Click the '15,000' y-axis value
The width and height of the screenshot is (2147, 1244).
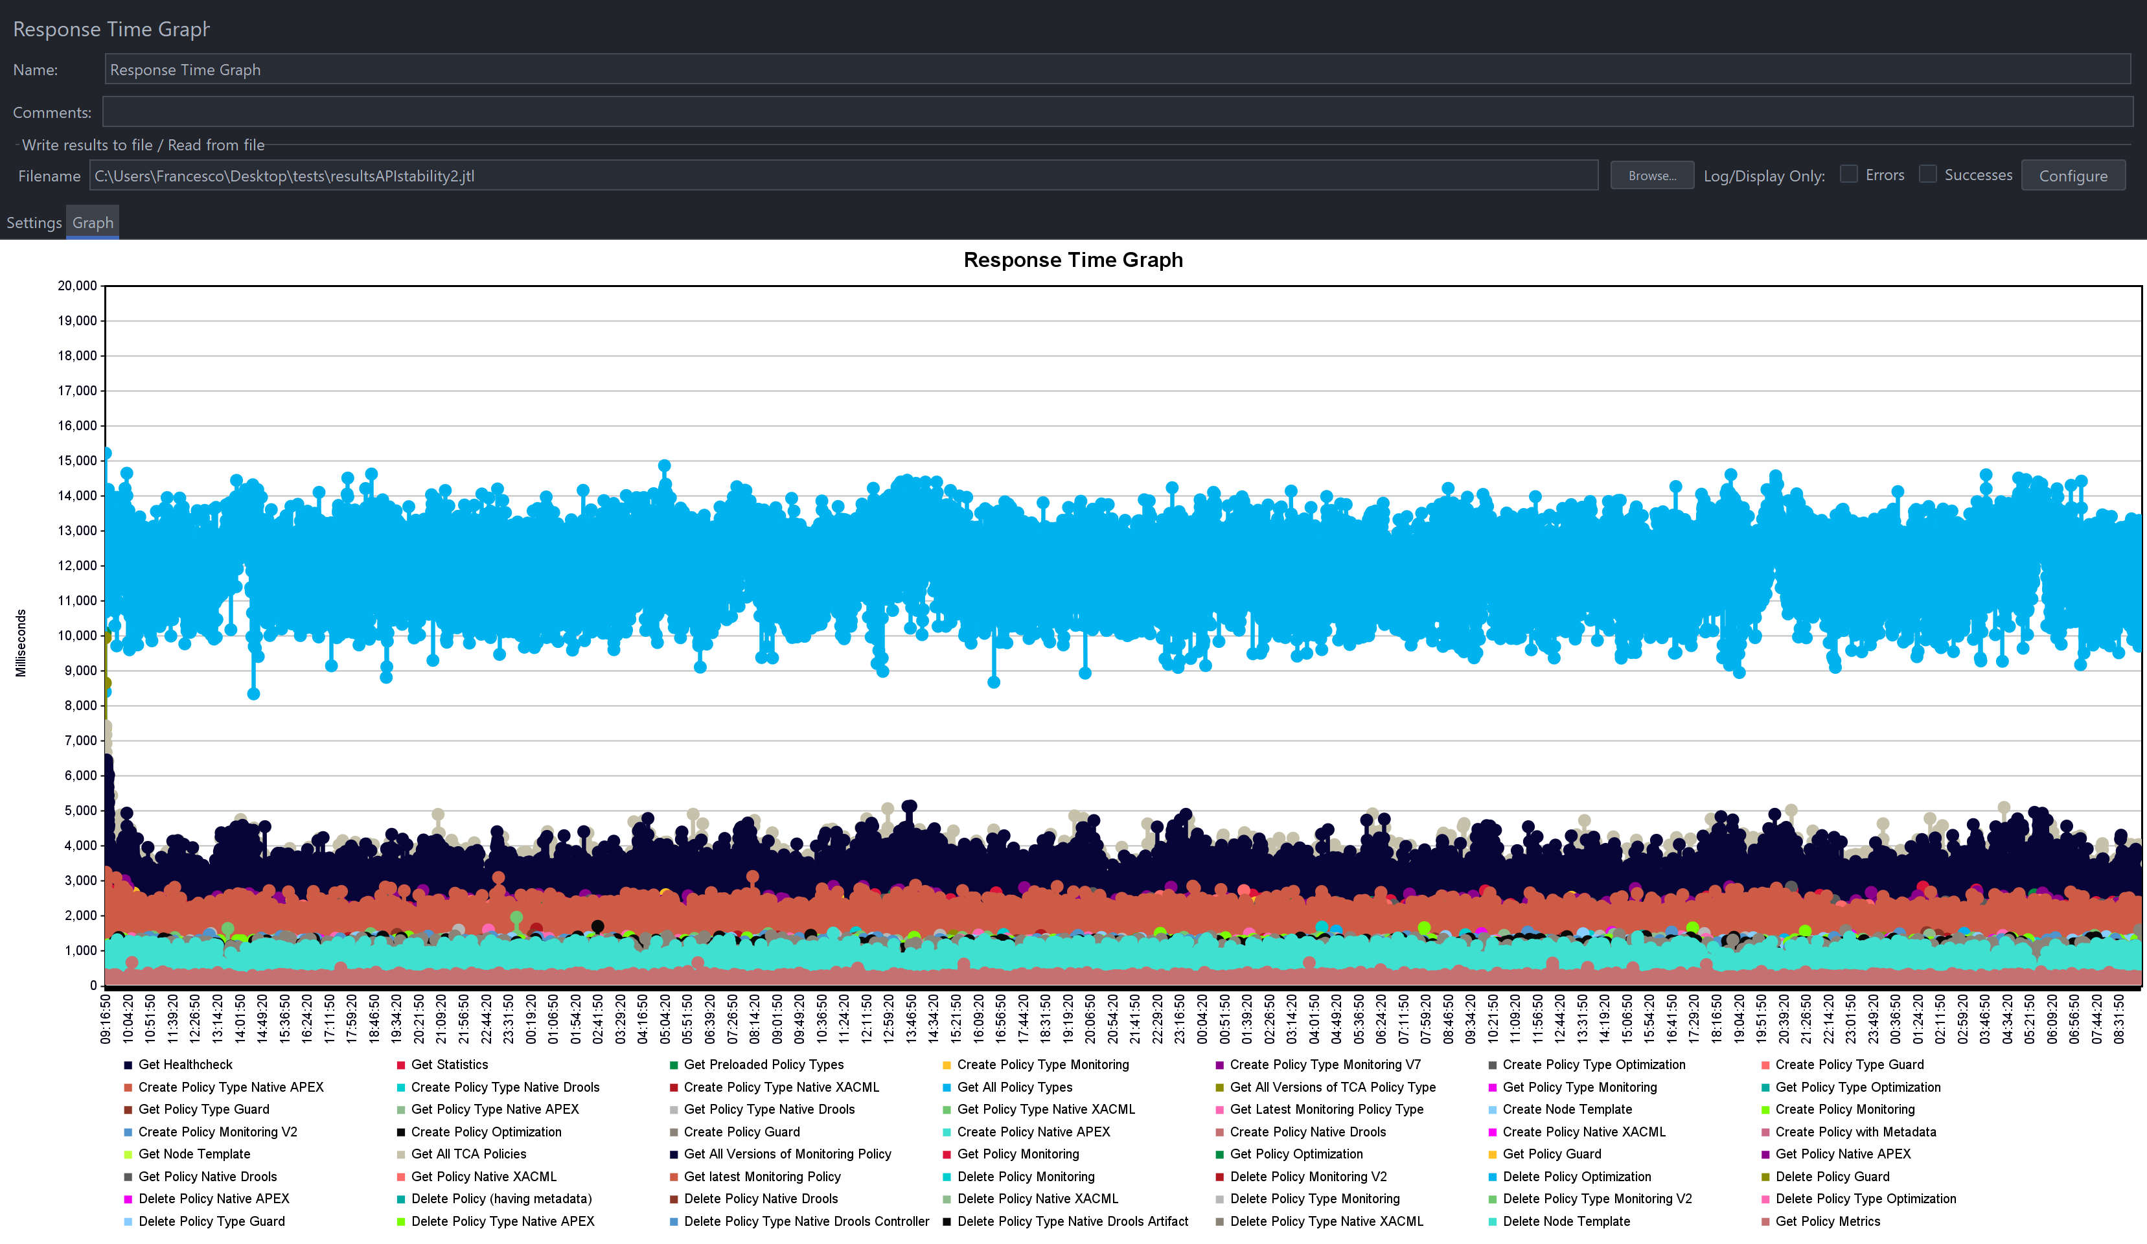click(x=76, y=460)
